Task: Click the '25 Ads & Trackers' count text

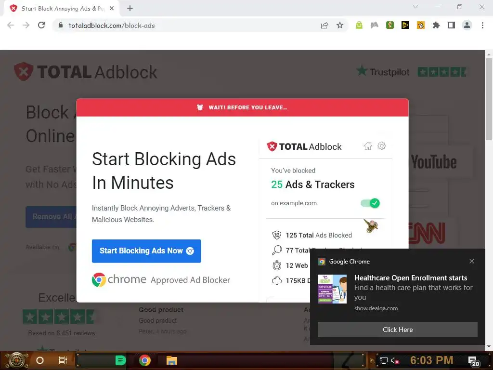Action: pyautogui.click(x=313, y=185)
